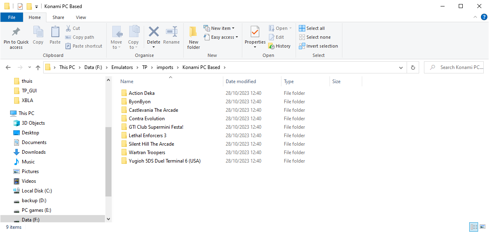Go back with the left arrow

[8, 67]
